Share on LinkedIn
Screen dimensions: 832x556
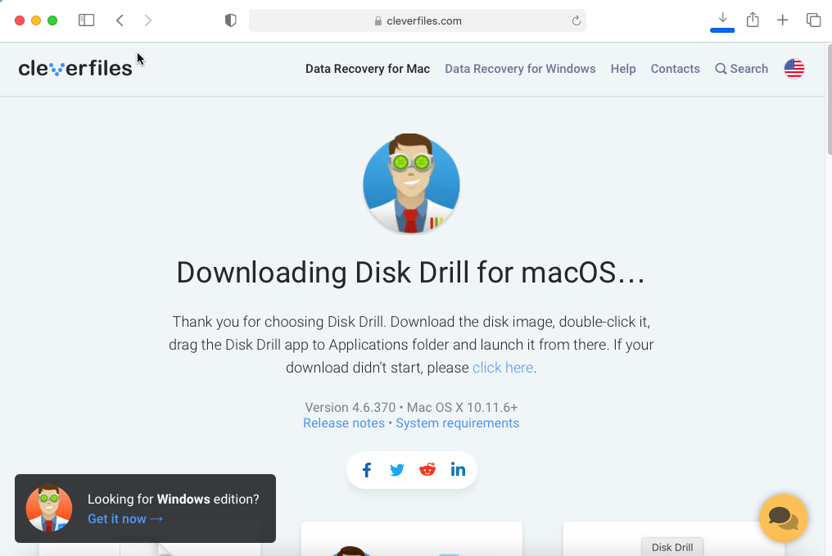pyautogui.click(x=458, y=469)
